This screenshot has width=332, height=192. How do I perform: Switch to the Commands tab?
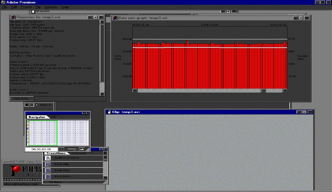click(x=79, y=153)
